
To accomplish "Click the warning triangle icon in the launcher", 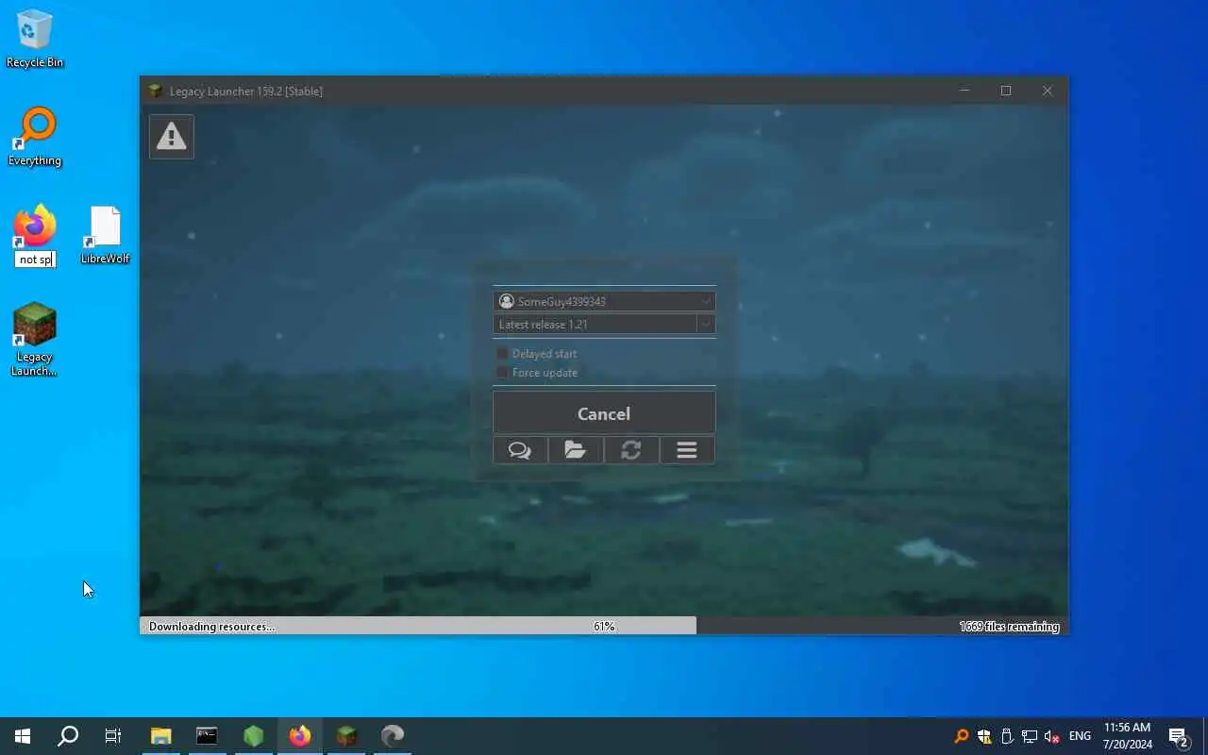I will 171,137.
